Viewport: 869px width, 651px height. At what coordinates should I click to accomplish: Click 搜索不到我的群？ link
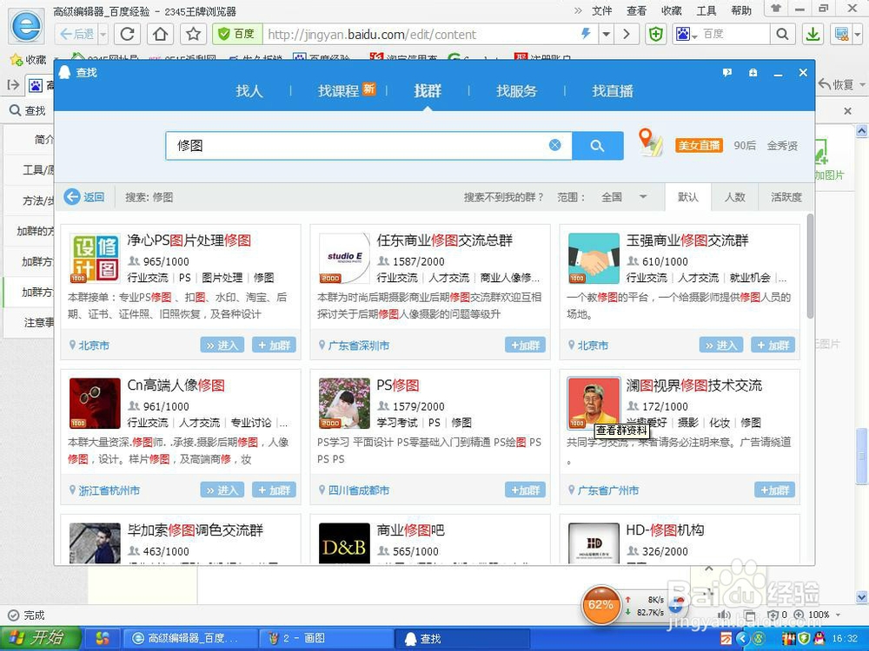(504, 197)
